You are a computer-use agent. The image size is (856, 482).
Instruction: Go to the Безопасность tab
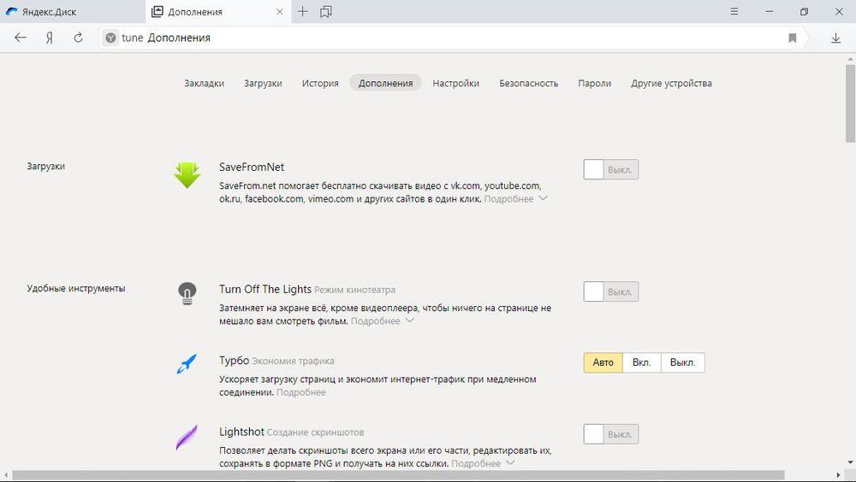click(x=528, y=84)
